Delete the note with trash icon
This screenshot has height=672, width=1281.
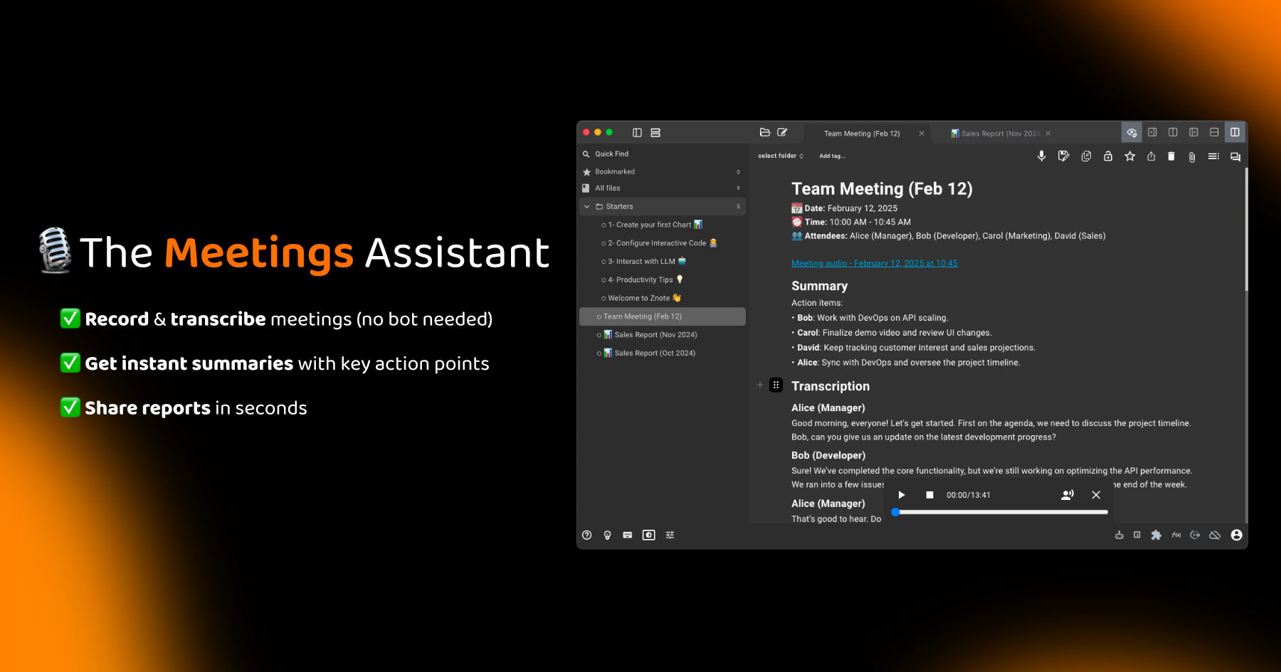tap(1171, 156)
